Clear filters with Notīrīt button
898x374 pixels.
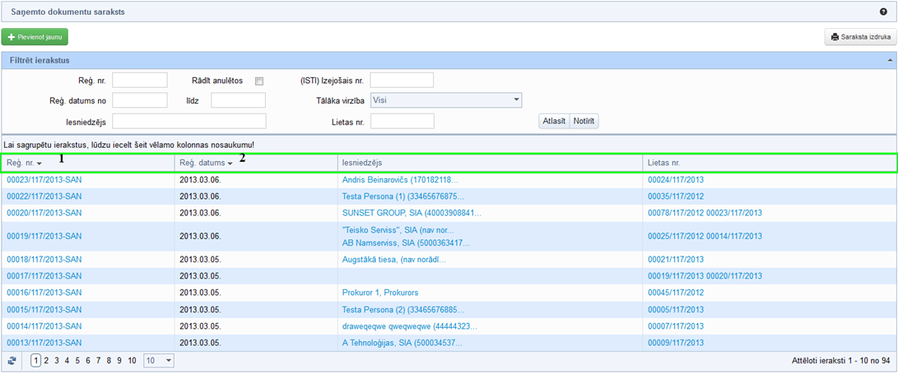pos(584,122)
